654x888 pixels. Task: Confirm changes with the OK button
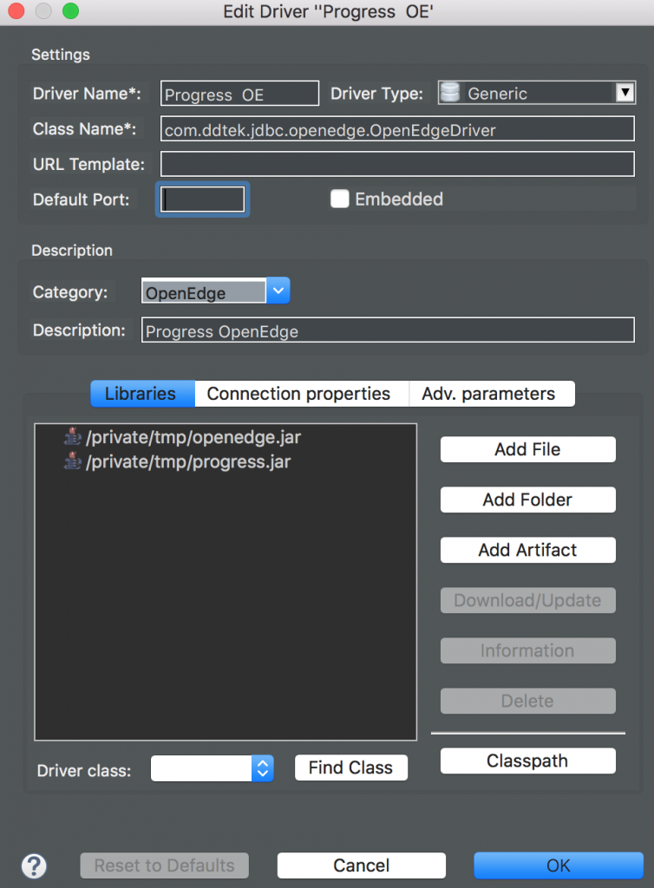click(x=559, y=865)
